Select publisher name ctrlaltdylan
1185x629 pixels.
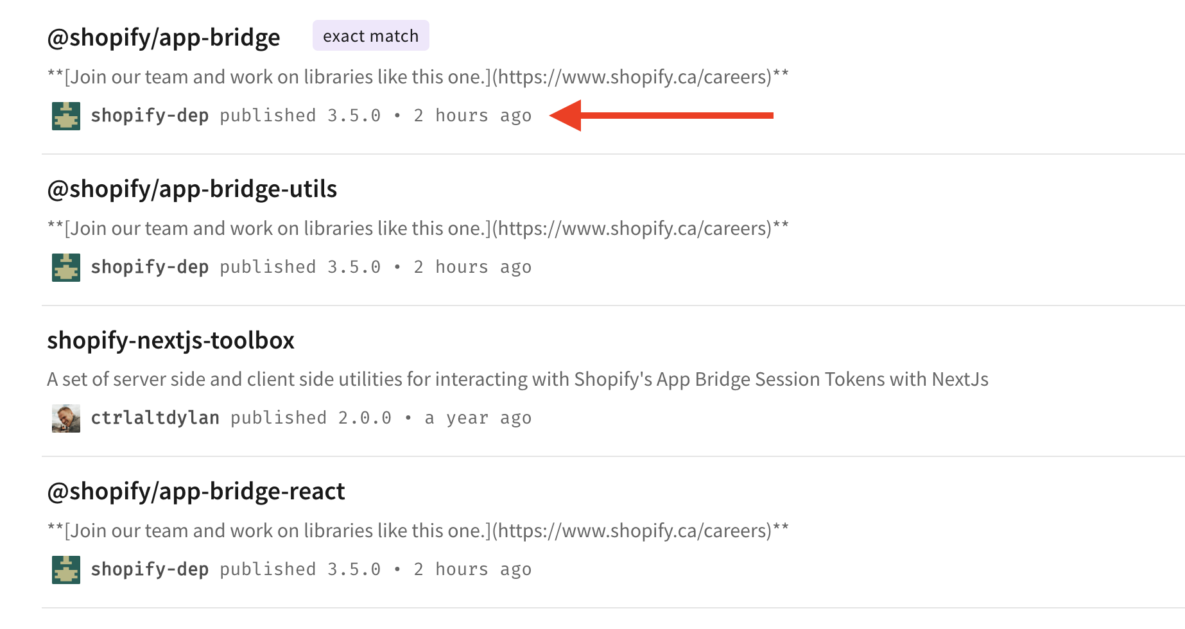[155, 418]
